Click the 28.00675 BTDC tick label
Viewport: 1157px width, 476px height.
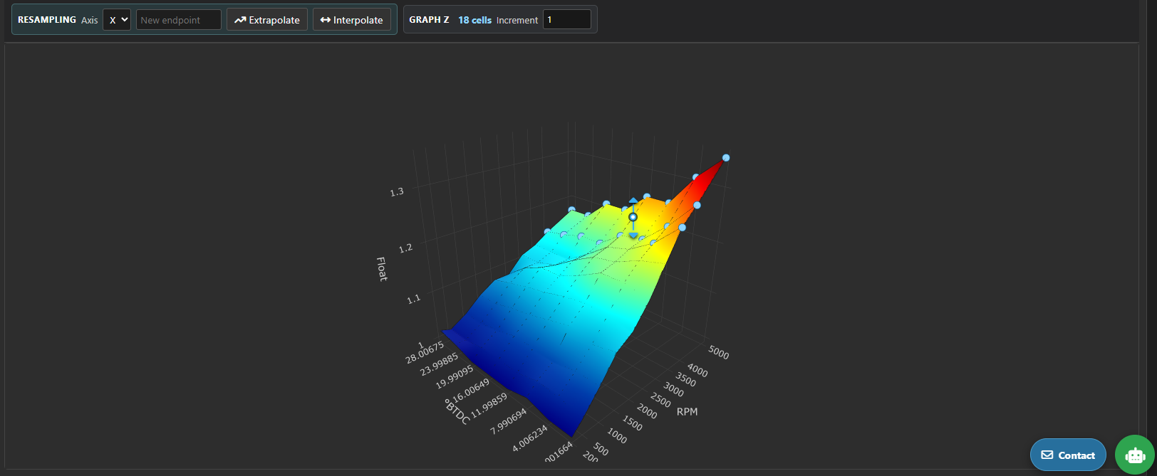tap(425, 353)
